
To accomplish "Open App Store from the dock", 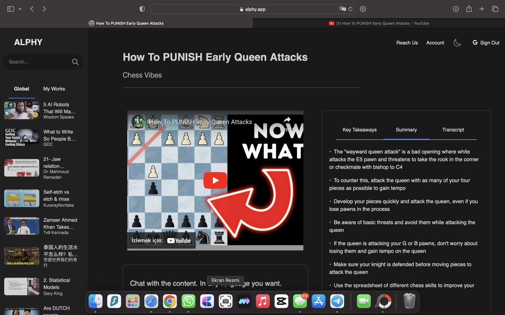I will point(319,301).
